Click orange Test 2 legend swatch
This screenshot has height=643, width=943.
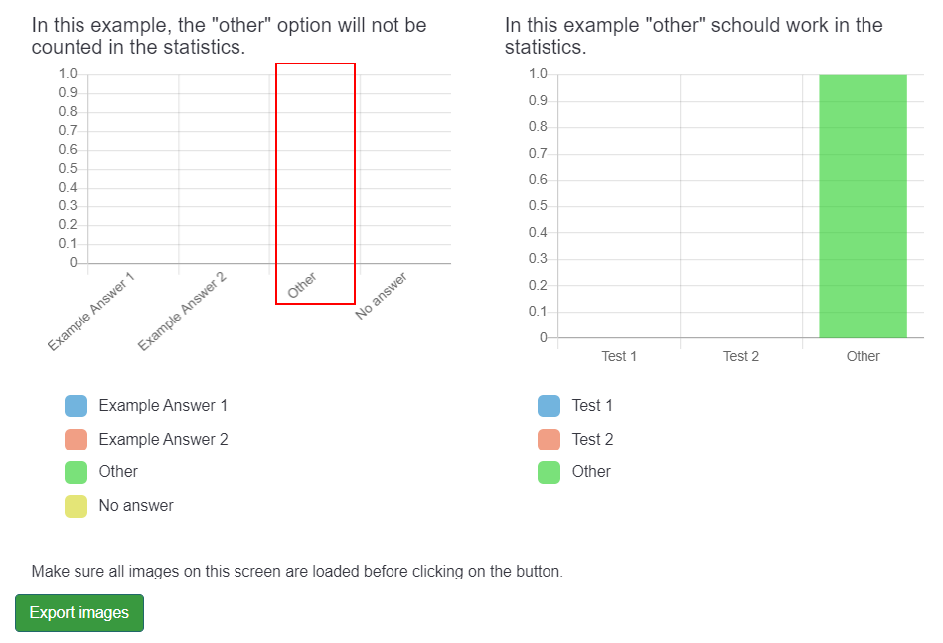click(x=550, y=440)
